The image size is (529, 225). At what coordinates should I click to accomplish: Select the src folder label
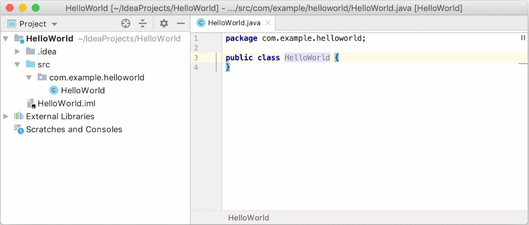point(44,64)
